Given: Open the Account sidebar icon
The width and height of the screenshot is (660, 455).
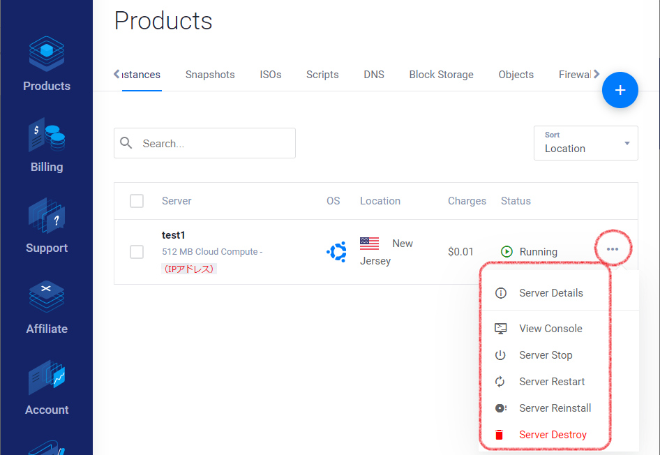Looking at the screenshot, I should (x=46, y=378).
